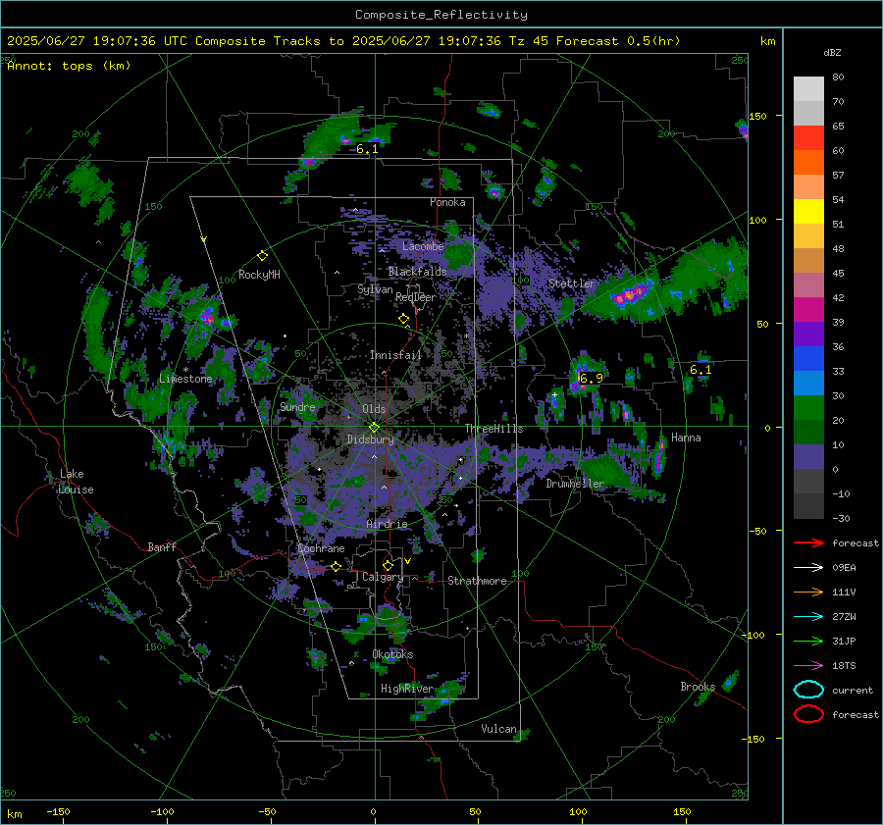Click the Banff label
Viewport: 883px width, 825px height.
(x=162, y=546)
